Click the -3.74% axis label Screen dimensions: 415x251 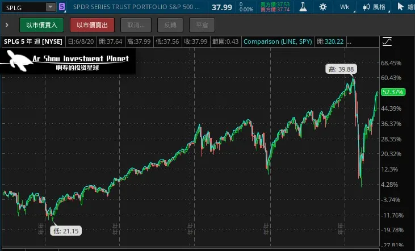pyautogui.click(x=390, y=200)
